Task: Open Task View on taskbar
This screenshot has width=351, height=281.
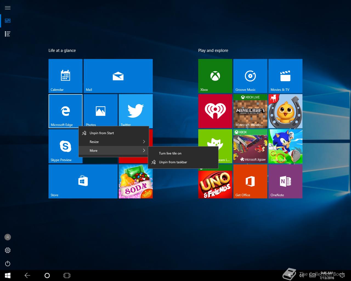Action: tap(67, 276)
